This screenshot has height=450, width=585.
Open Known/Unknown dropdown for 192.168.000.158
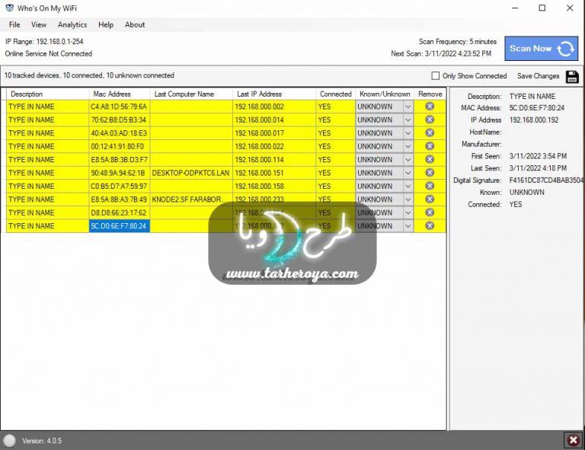[x=408, y=186]
